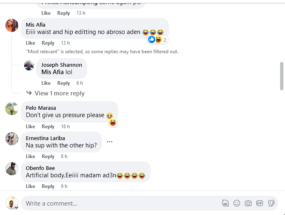This screenshot has width=285, height=215.
Task: Click the vertical scrollbar thumb
Action: click(281, 76)
